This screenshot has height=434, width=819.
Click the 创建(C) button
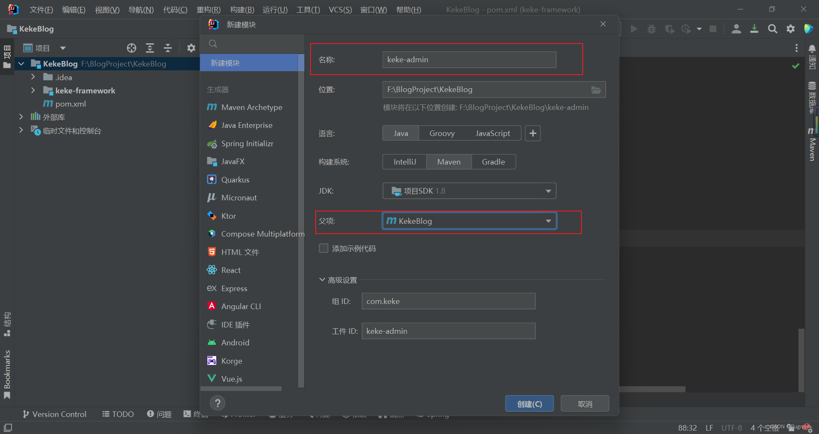coord(529,404)
